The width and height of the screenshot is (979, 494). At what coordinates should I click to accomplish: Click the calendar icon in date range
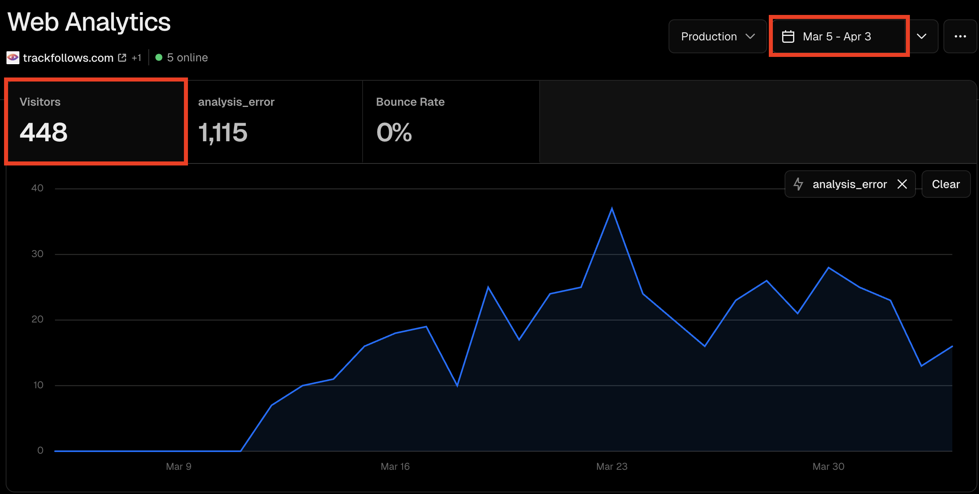(x=788, y=37)
